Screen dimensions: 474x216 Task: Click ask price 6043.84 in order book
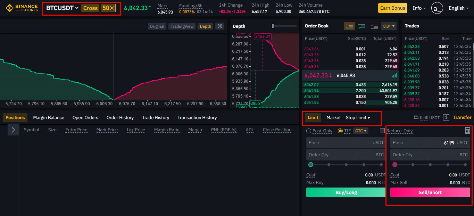pyautogui.click(x=311, y=49)
